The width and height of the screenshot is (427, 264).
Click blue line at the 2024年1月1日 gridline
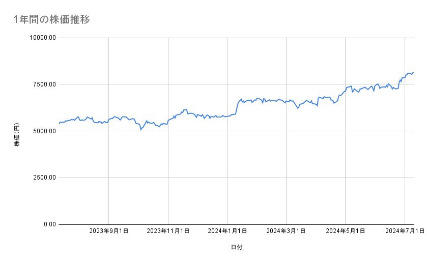[x=227, y=115]
